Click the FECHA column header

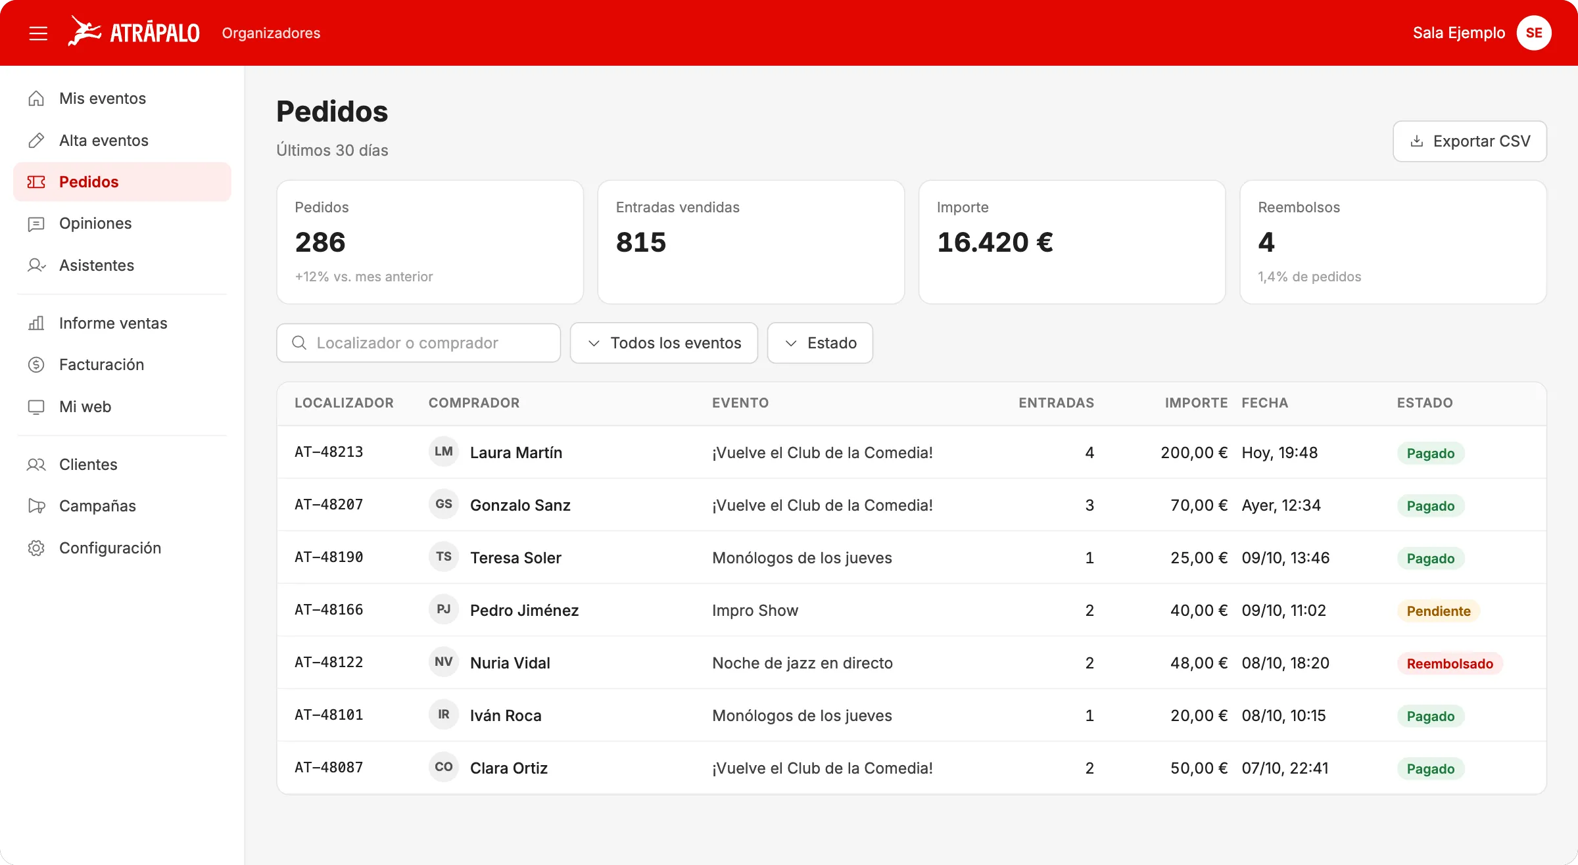coord(1264,403)
